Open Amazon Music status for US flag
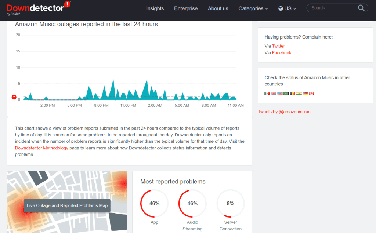The image size is (376, 233). coord(280,94)
